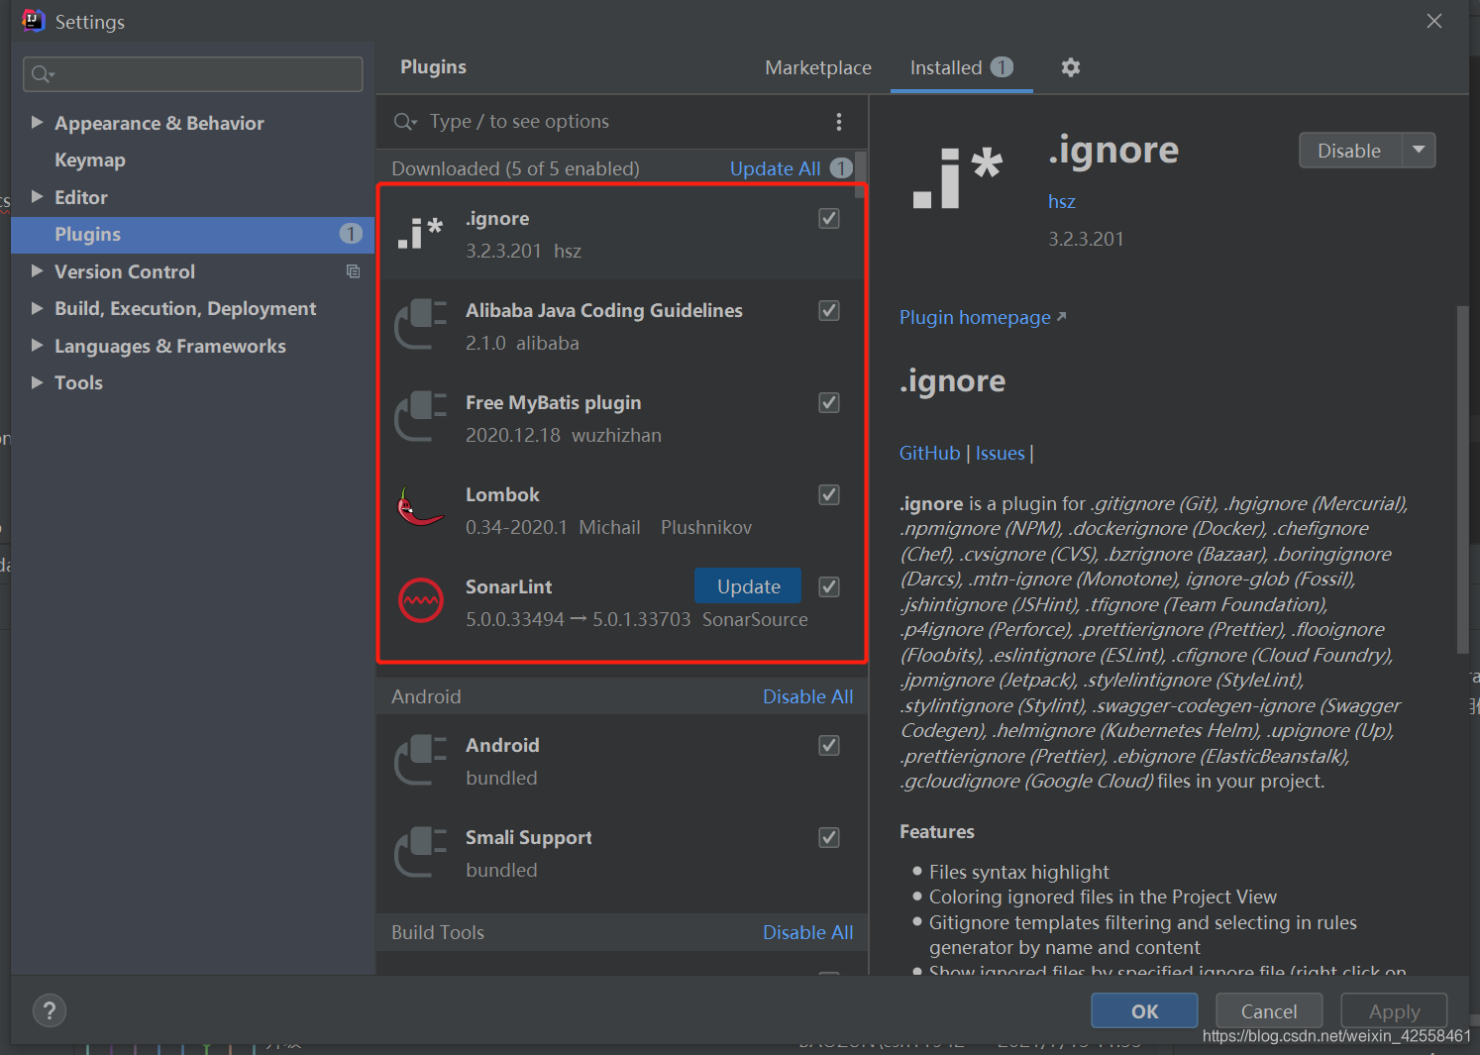Click the Apply button
This screenshot has width=1480, height=1055.
(1394, 1010)
